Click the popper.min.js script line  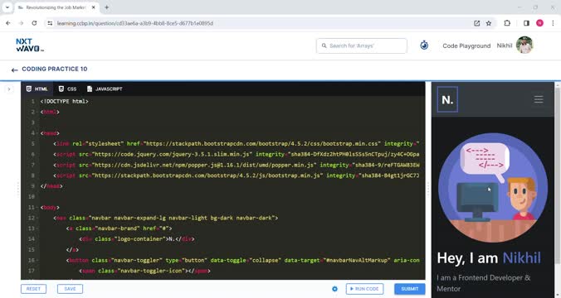tap(237, 165)
